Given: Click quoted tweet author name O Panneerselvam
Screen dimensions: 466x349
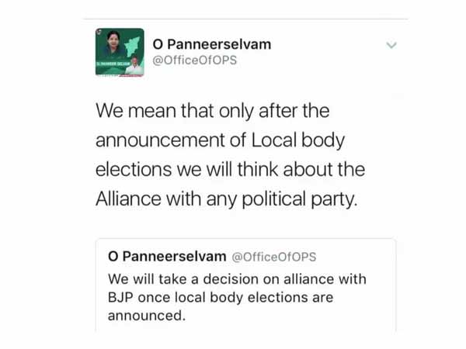Looking at the screenshot, I should (x=167, y=256).
